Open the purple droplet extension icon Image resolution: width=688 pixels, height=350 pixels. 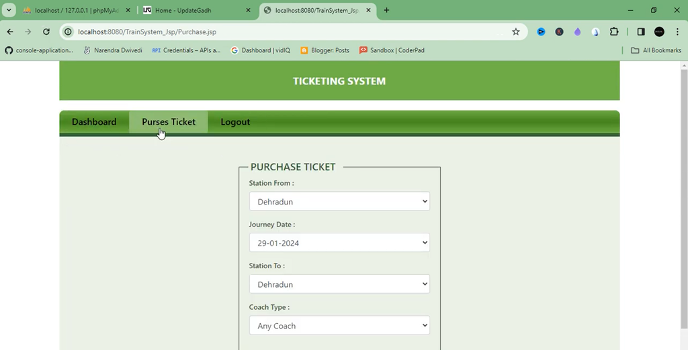(x=577, y=32)
